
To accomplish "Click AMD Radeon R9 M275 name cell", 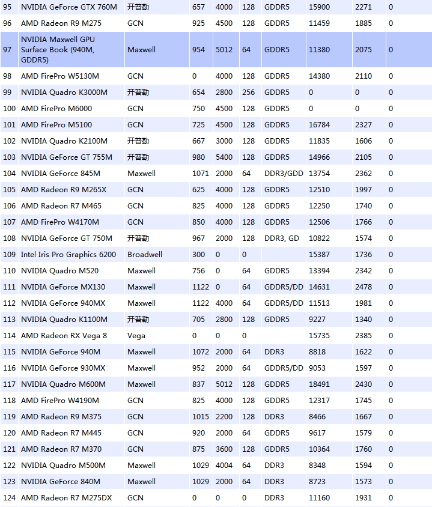I will [x=61, y=23].
